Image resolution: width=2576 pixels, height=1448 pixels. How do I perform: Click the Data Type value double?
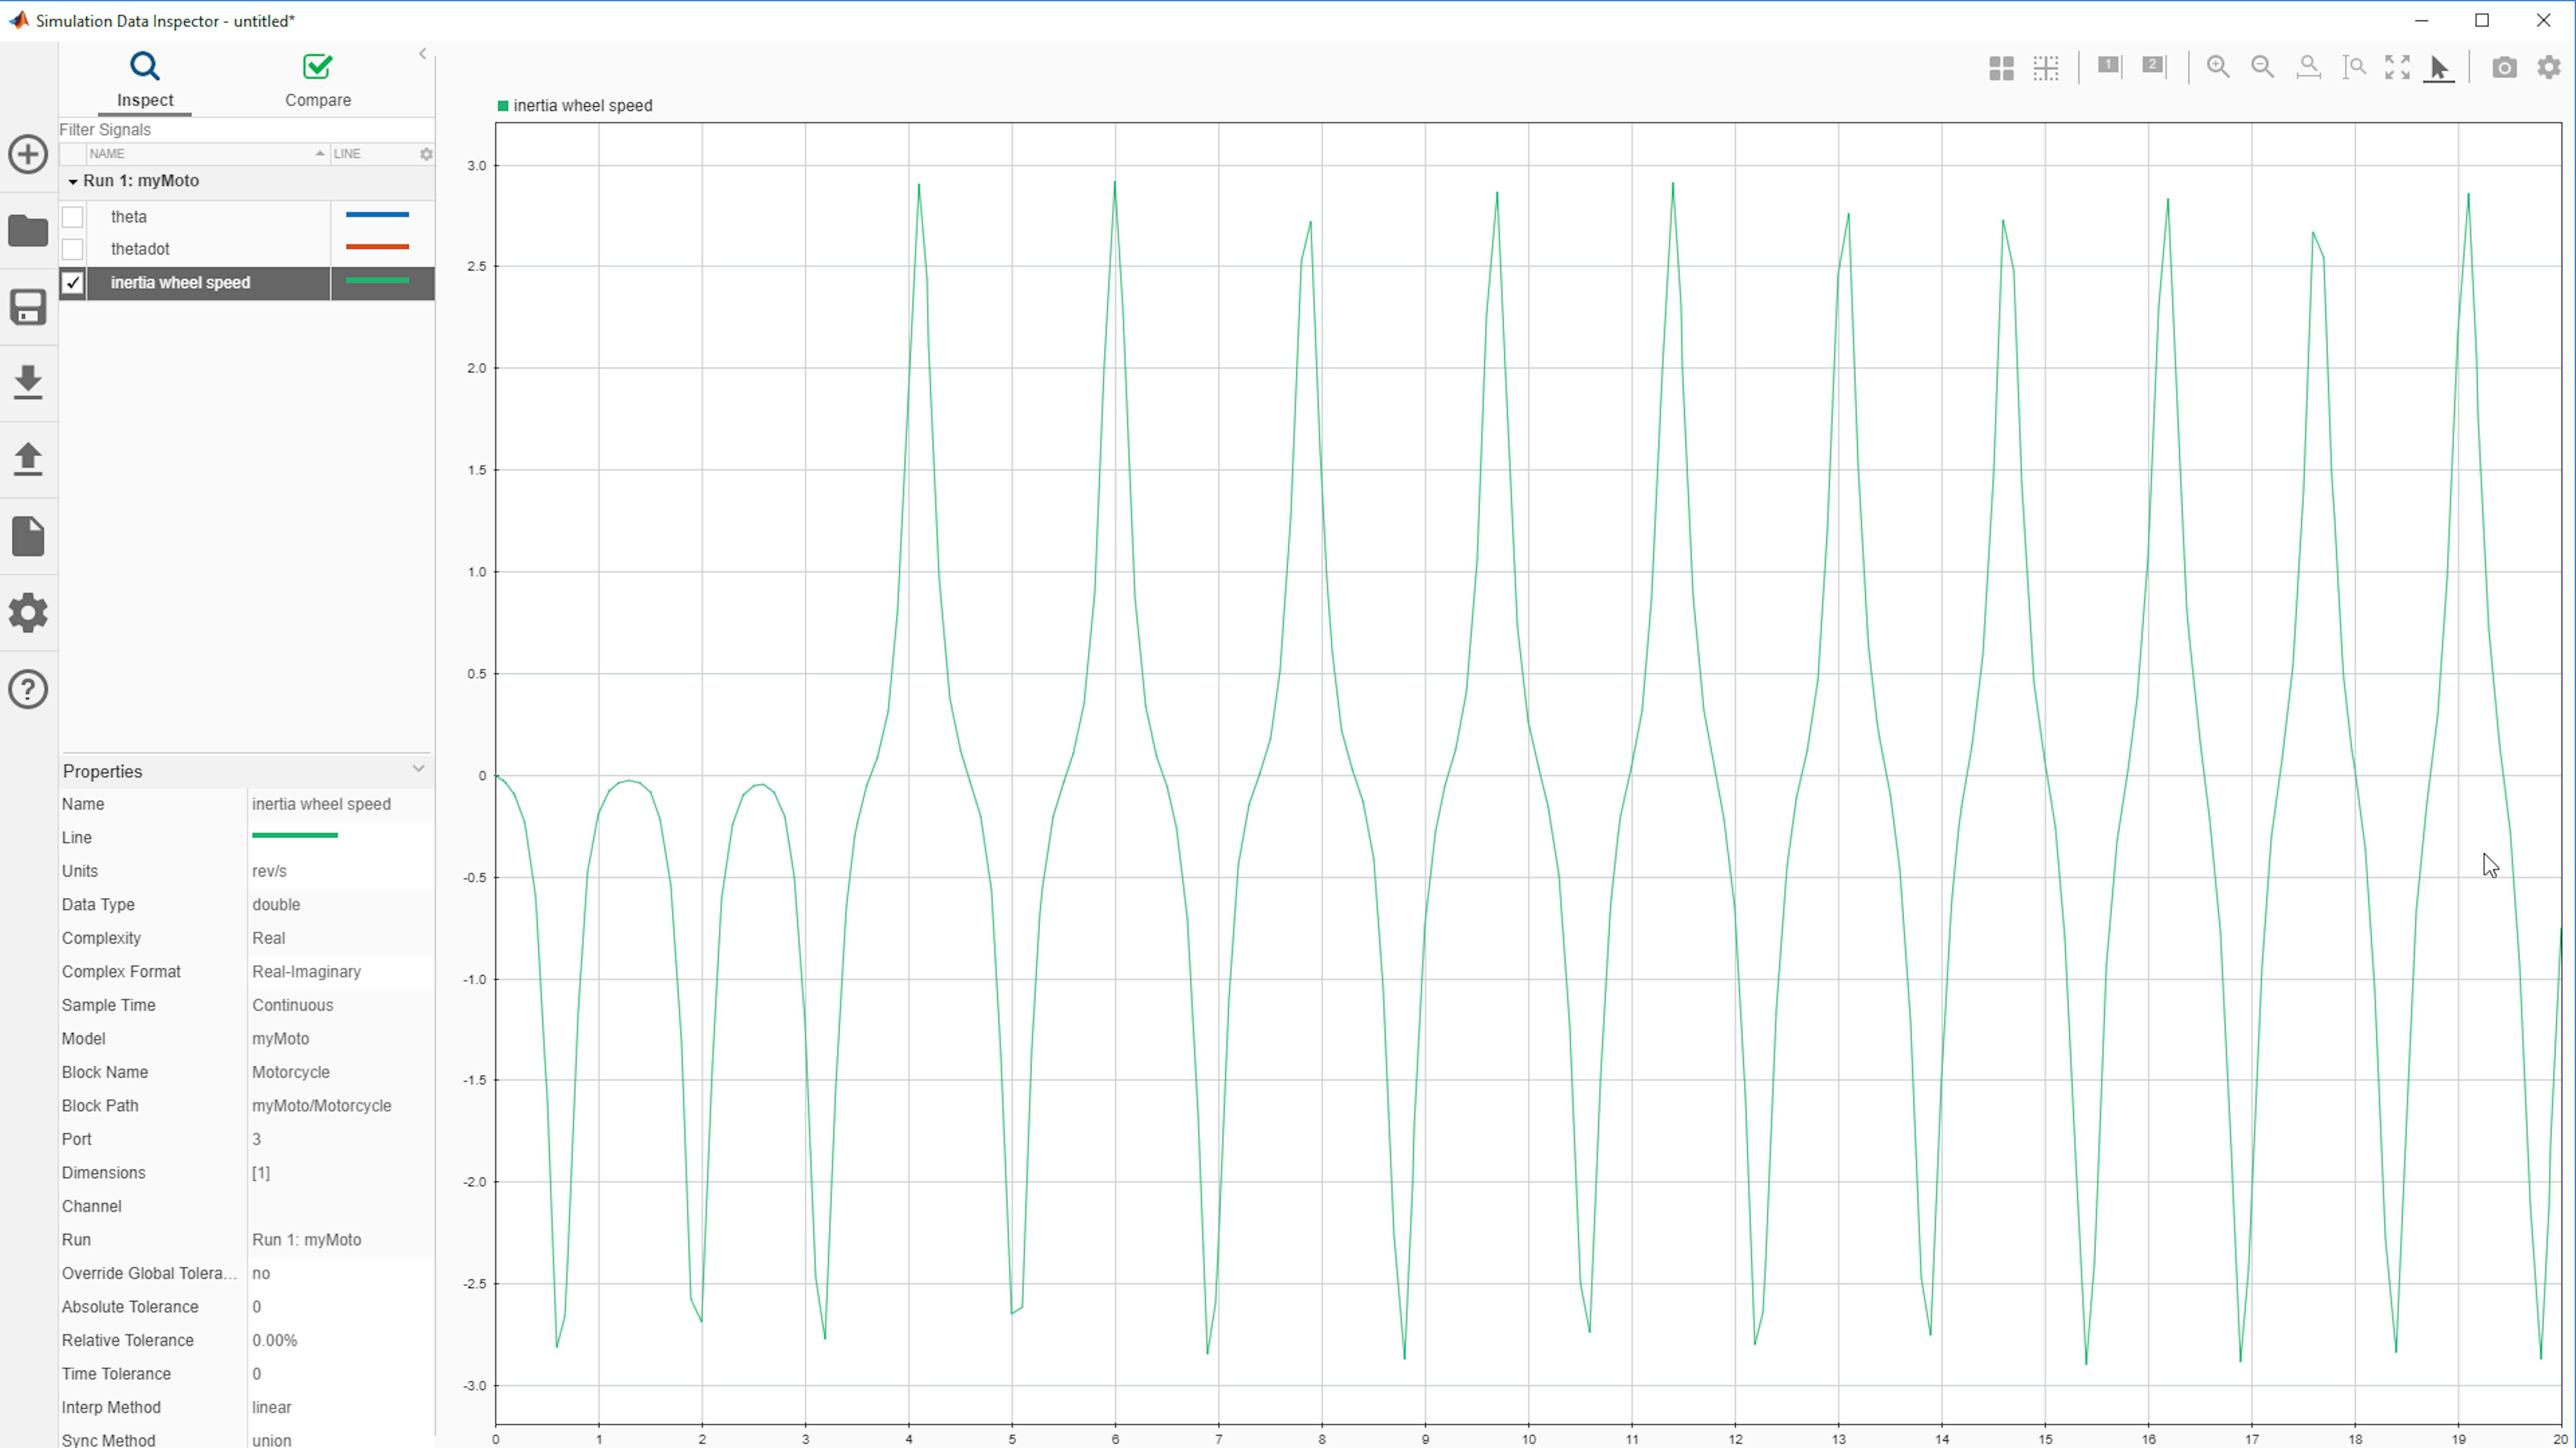[x=276, y=905]
